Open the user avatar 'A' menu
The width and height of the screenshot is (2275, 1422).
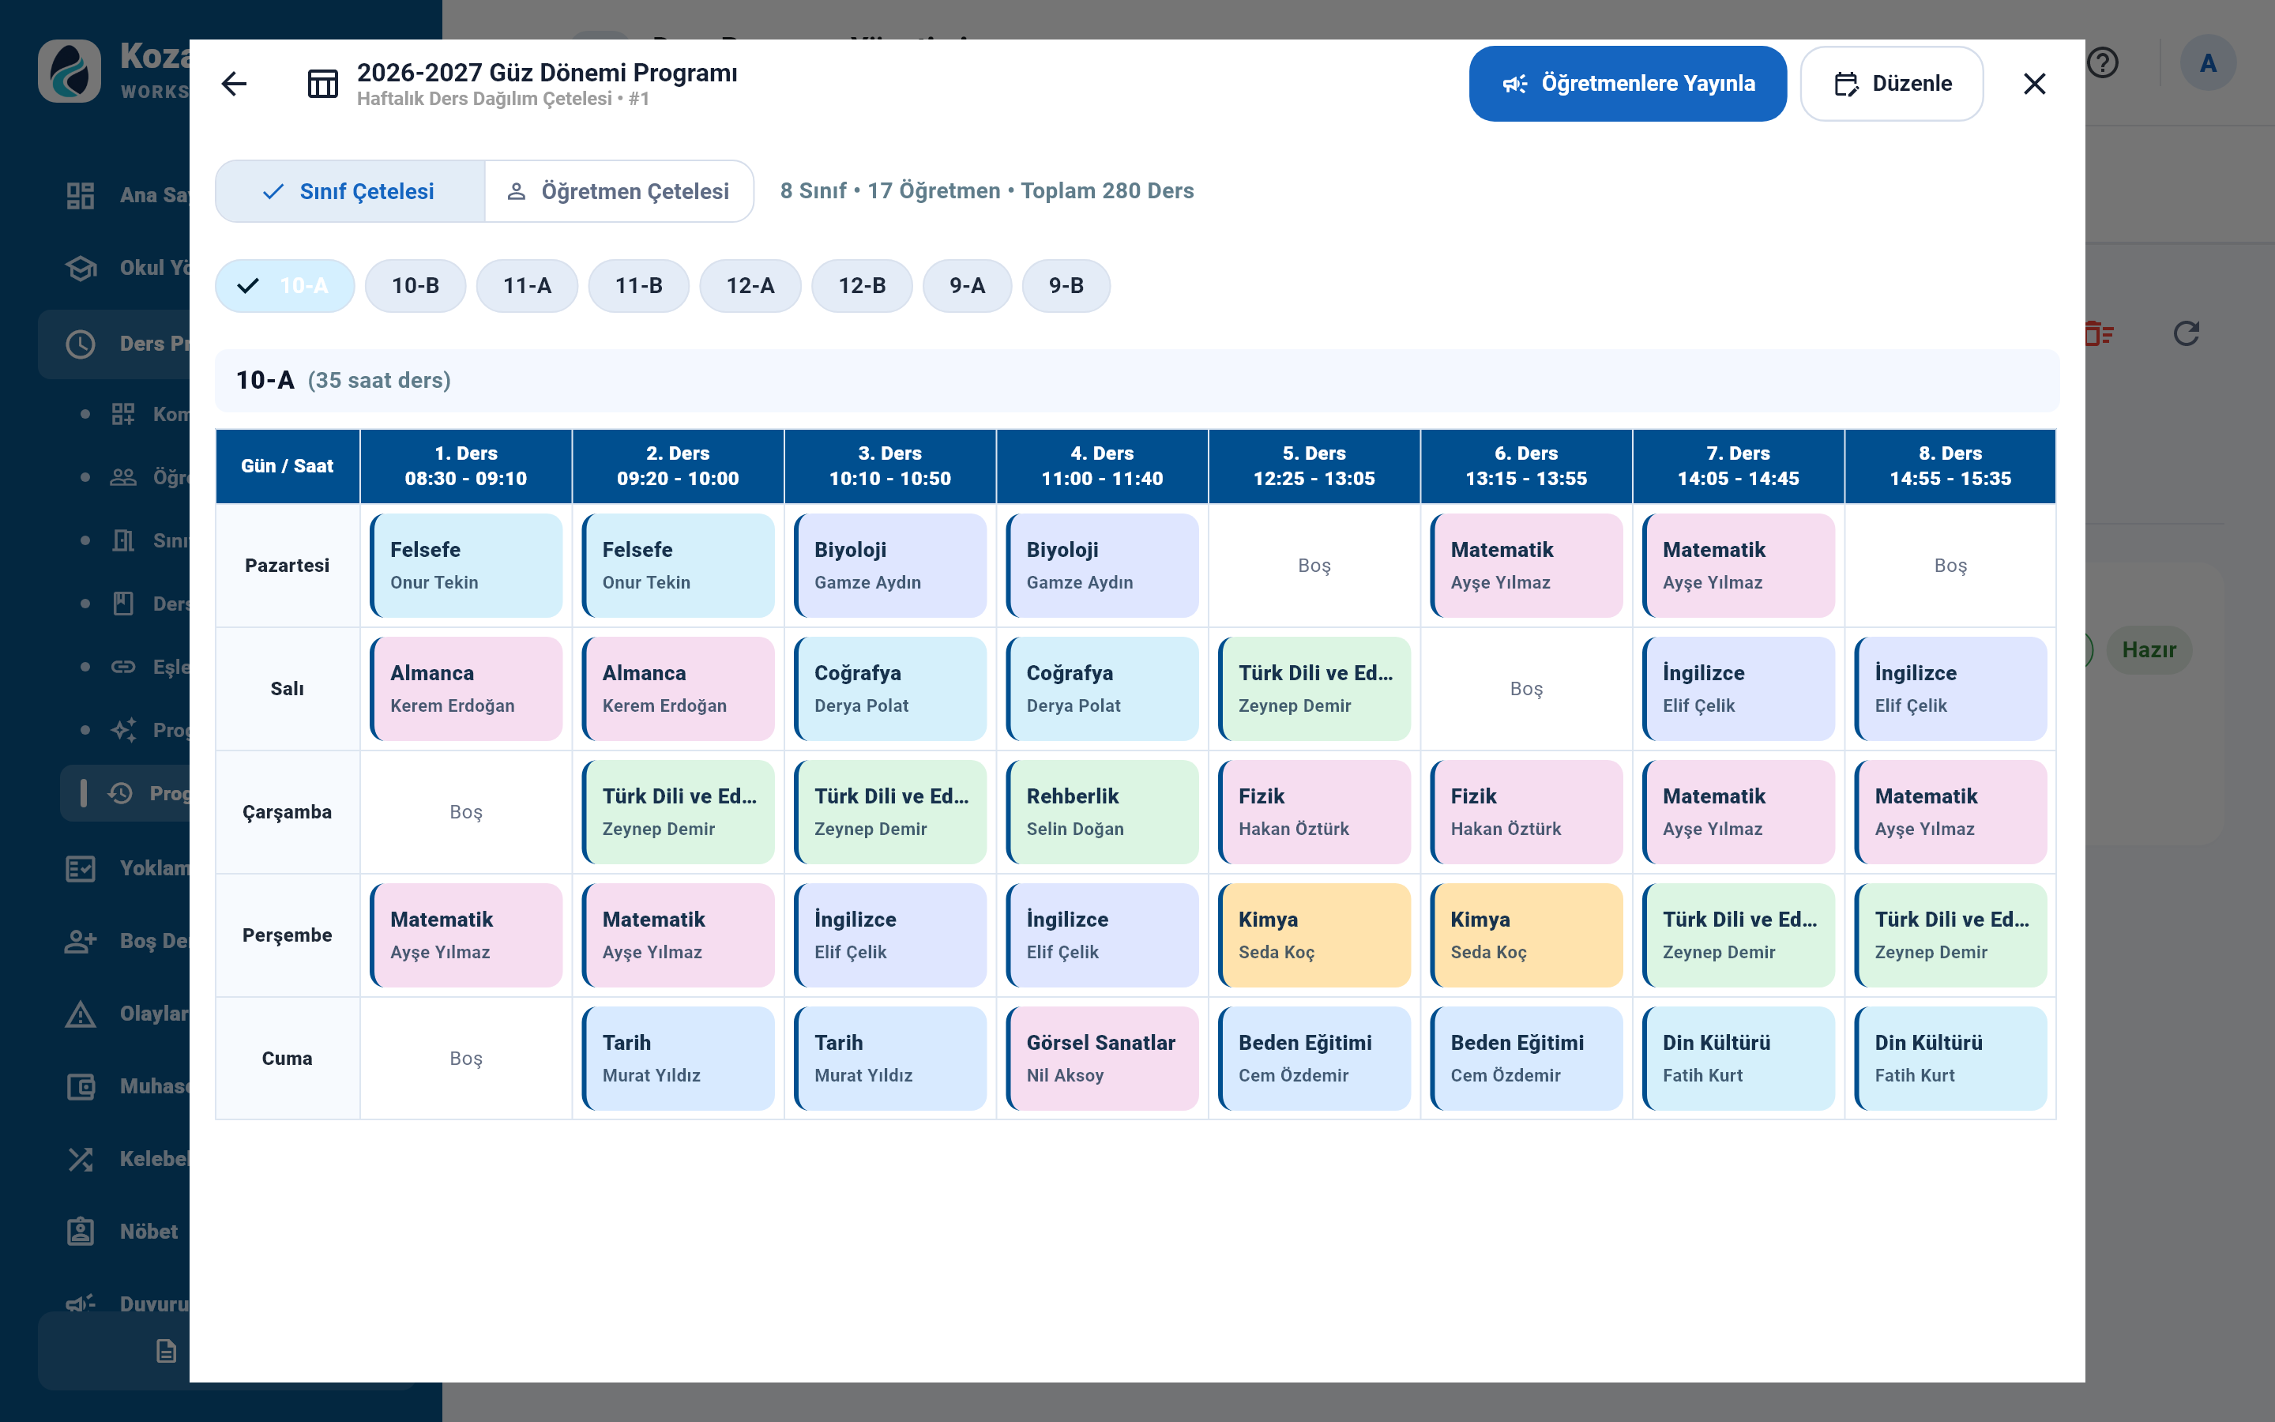pyautogui.click(x=2207, y=63)
